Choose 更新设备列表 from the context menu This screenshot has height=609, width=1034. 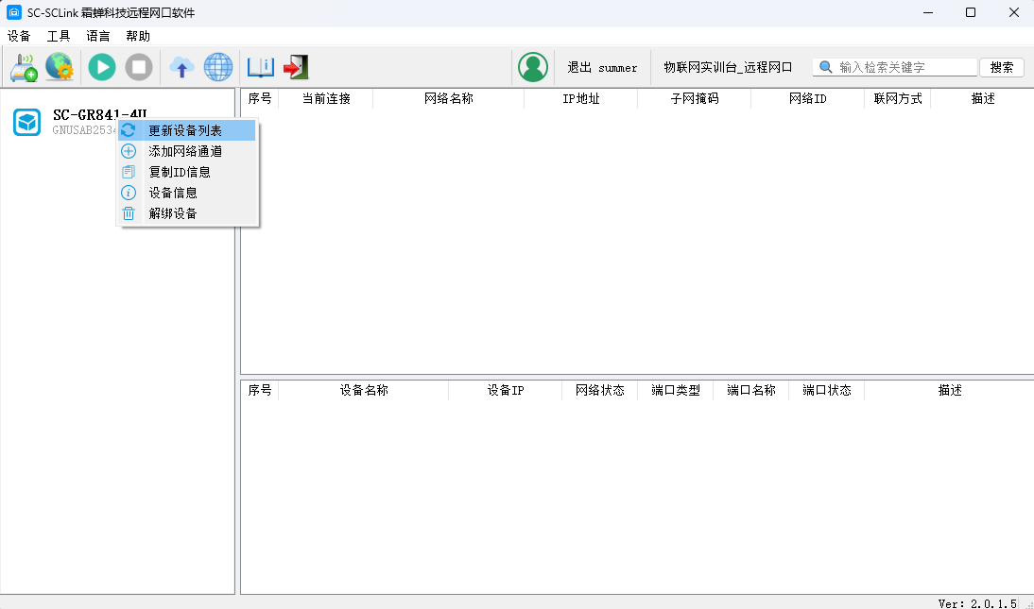click(x=185, y=130)
